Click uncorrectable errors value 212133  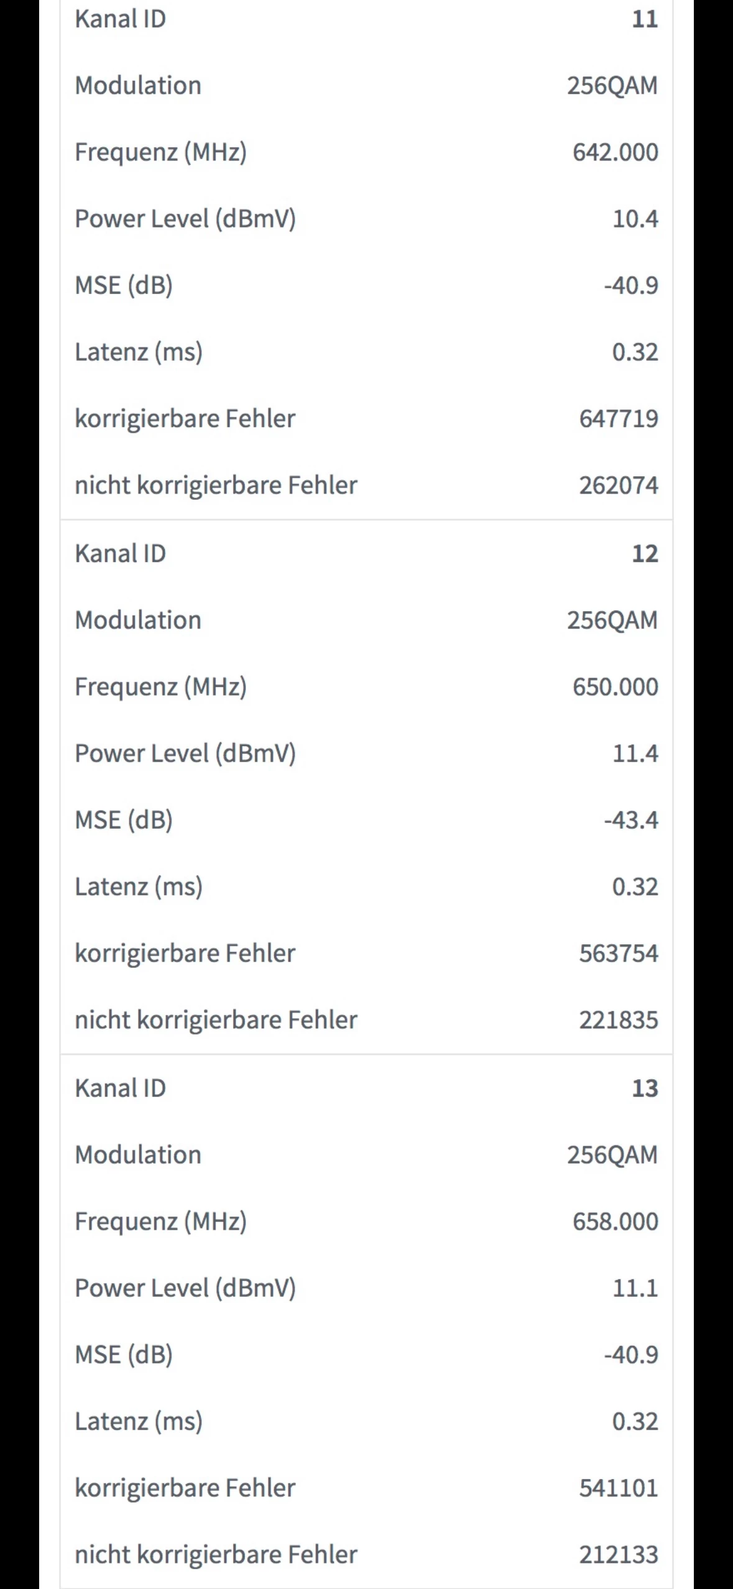pos(618,1554)
